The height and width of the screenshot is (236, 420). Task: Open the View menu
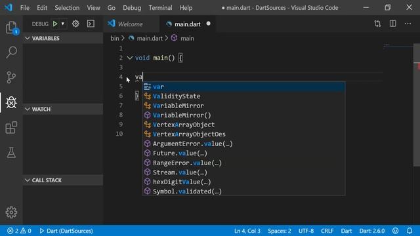(x=93, y=8)
